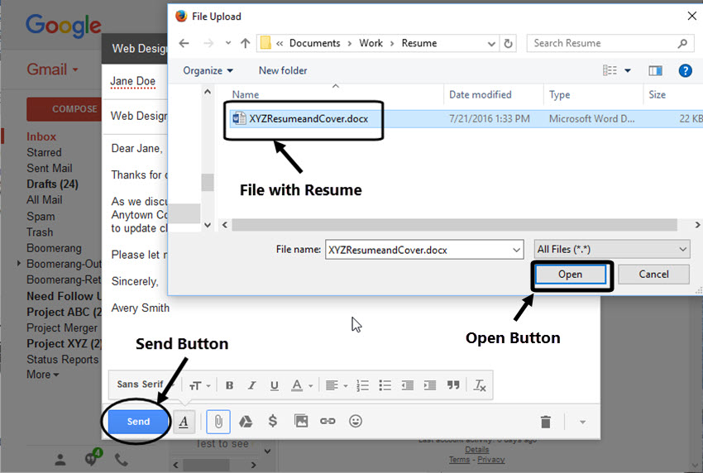Click the blue Send button

tap(138, 422)
